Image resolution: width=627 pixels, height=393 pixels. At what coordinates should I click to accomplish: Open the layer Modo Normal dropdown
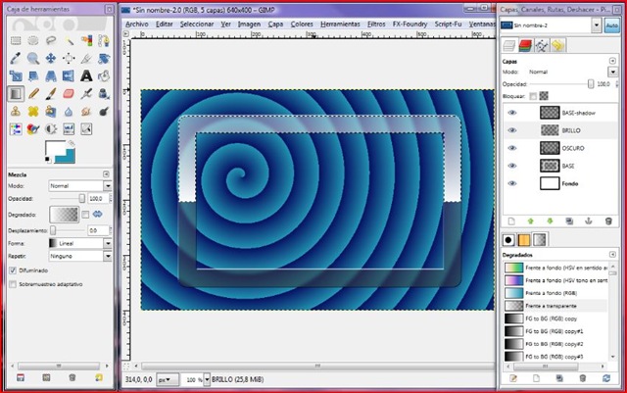coord(613,73)
